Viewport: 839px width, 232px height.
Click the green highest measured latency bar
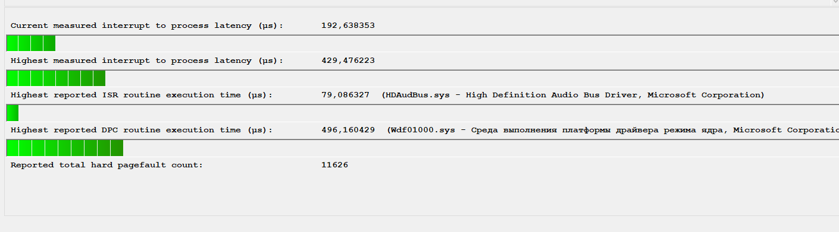click(x=56, y=78)
